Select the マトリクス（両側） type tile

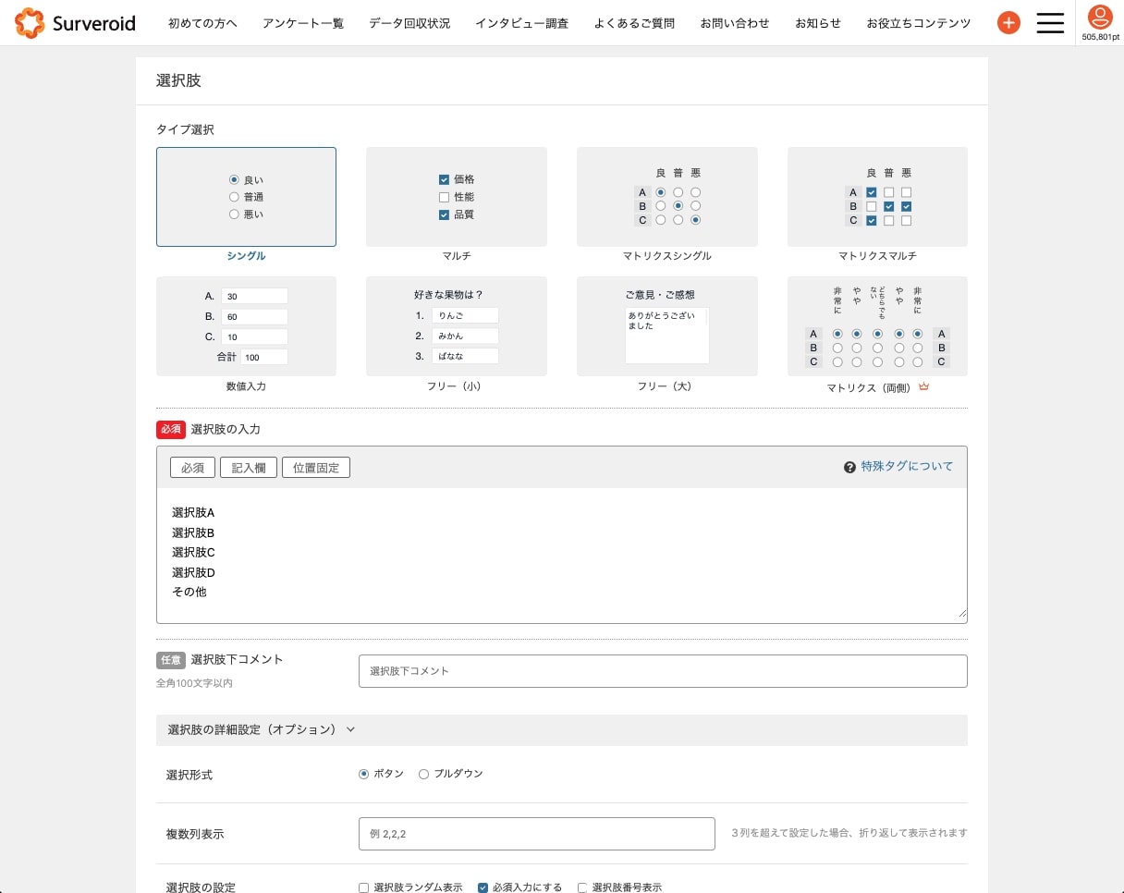pyautogui.click(x=876, y=326)
